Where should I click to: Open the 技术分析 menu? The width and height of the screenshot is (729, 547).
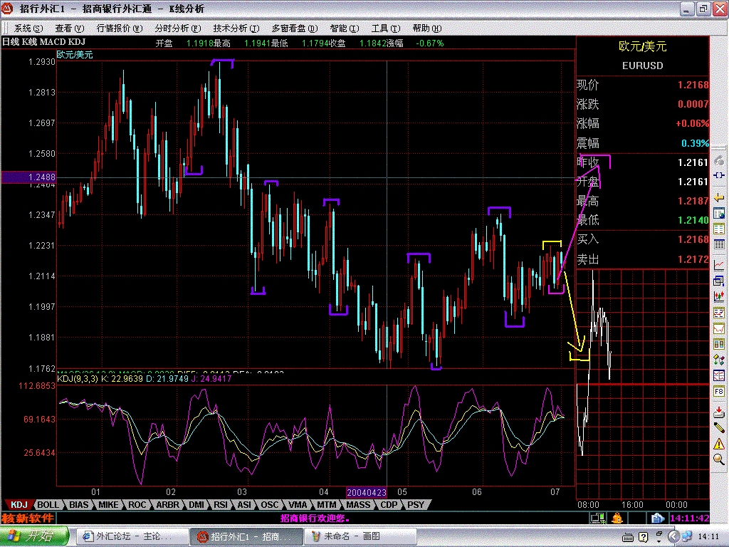click(x=229, y=28)
